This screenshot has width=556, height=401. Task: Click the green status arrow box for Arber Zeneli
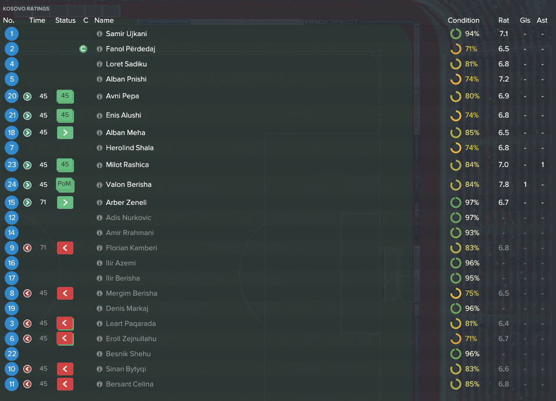click(65, 203)
